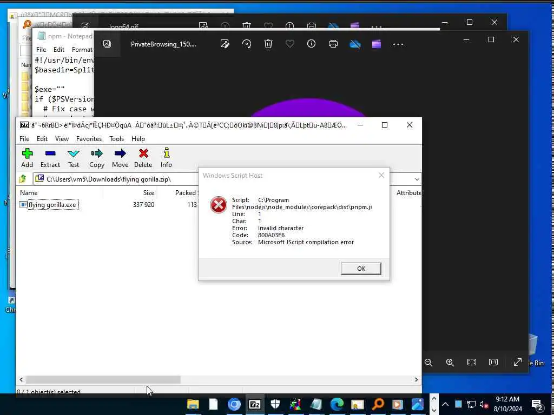Screen dimensions: 554x415
Task: Open File Explorer from the taskbar
Action: [x=193, y=404]
